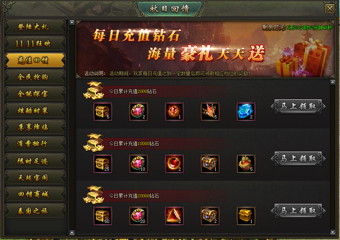Viewport: 340px width, 240px height.
Task: Open the 全民抢购 tab
Action: (x=35, y=77)
